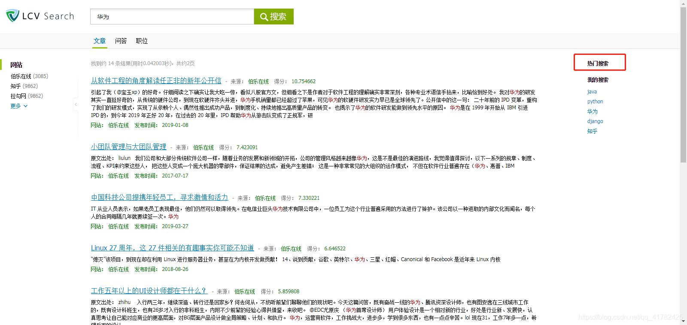The height and width of the screenshot is (325, 687).
Task: Click publish date 2019-03-27
Action: click(x=175, y=226)
